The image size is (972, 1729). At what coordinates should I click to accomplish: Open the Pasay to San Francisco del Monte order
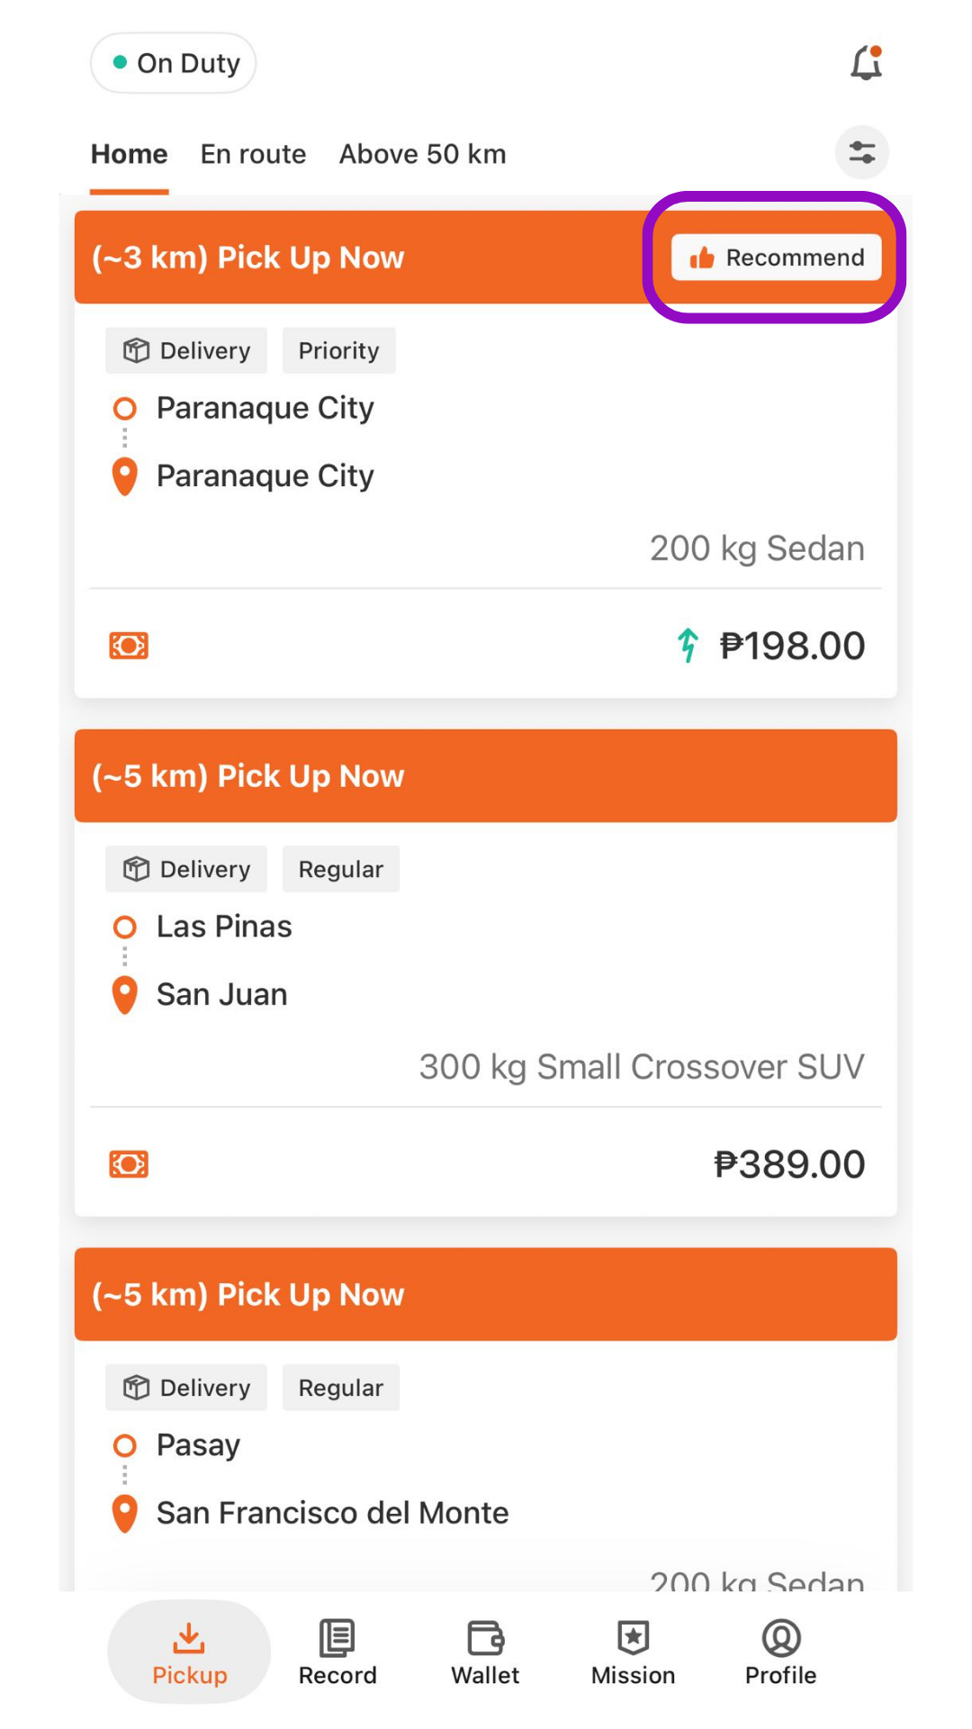coord(486,1419)
